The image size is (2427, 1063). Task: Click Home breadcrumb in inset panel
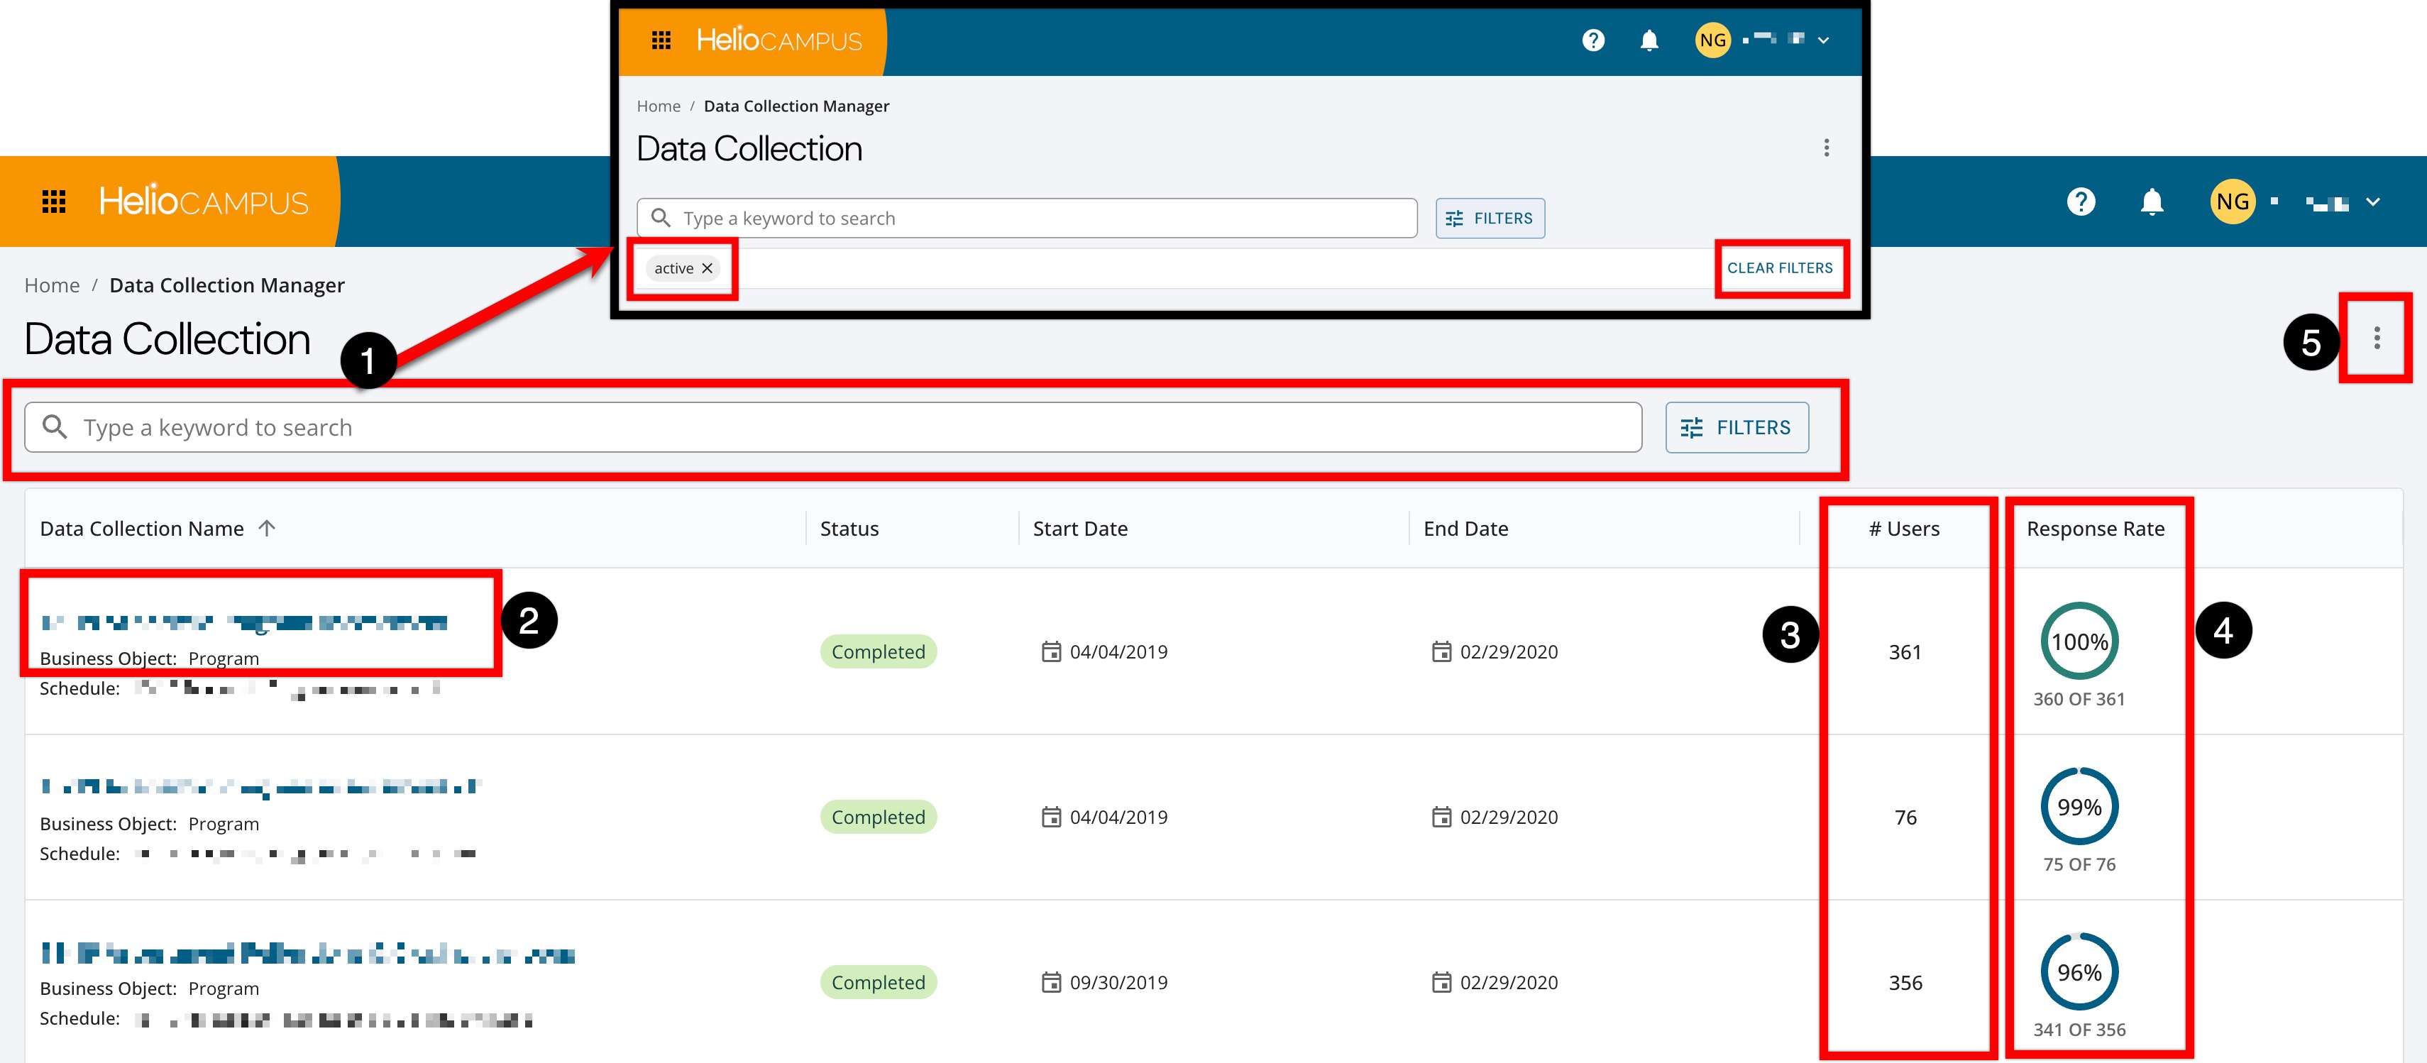(x=659, y=106)
